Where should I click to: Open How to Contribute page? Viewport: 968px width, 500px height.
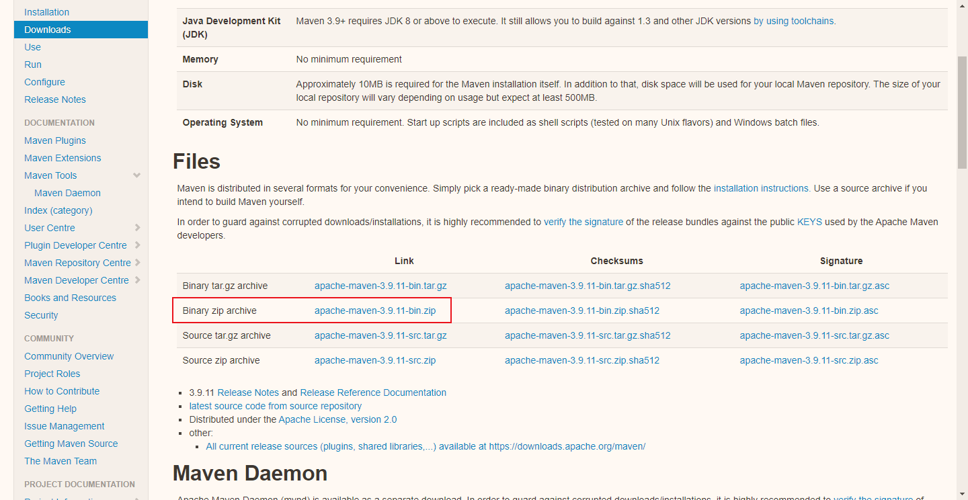click(x=62, y=391)
